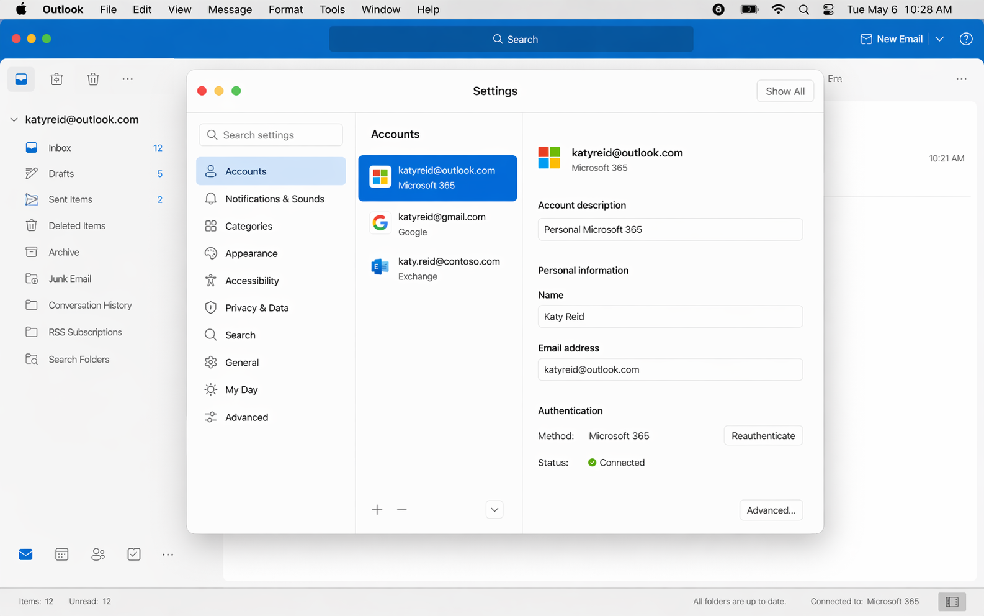Click the trash Delete icon in toolbar
Viewport: 984px width, 616px height.
click(x=93, y=79)
